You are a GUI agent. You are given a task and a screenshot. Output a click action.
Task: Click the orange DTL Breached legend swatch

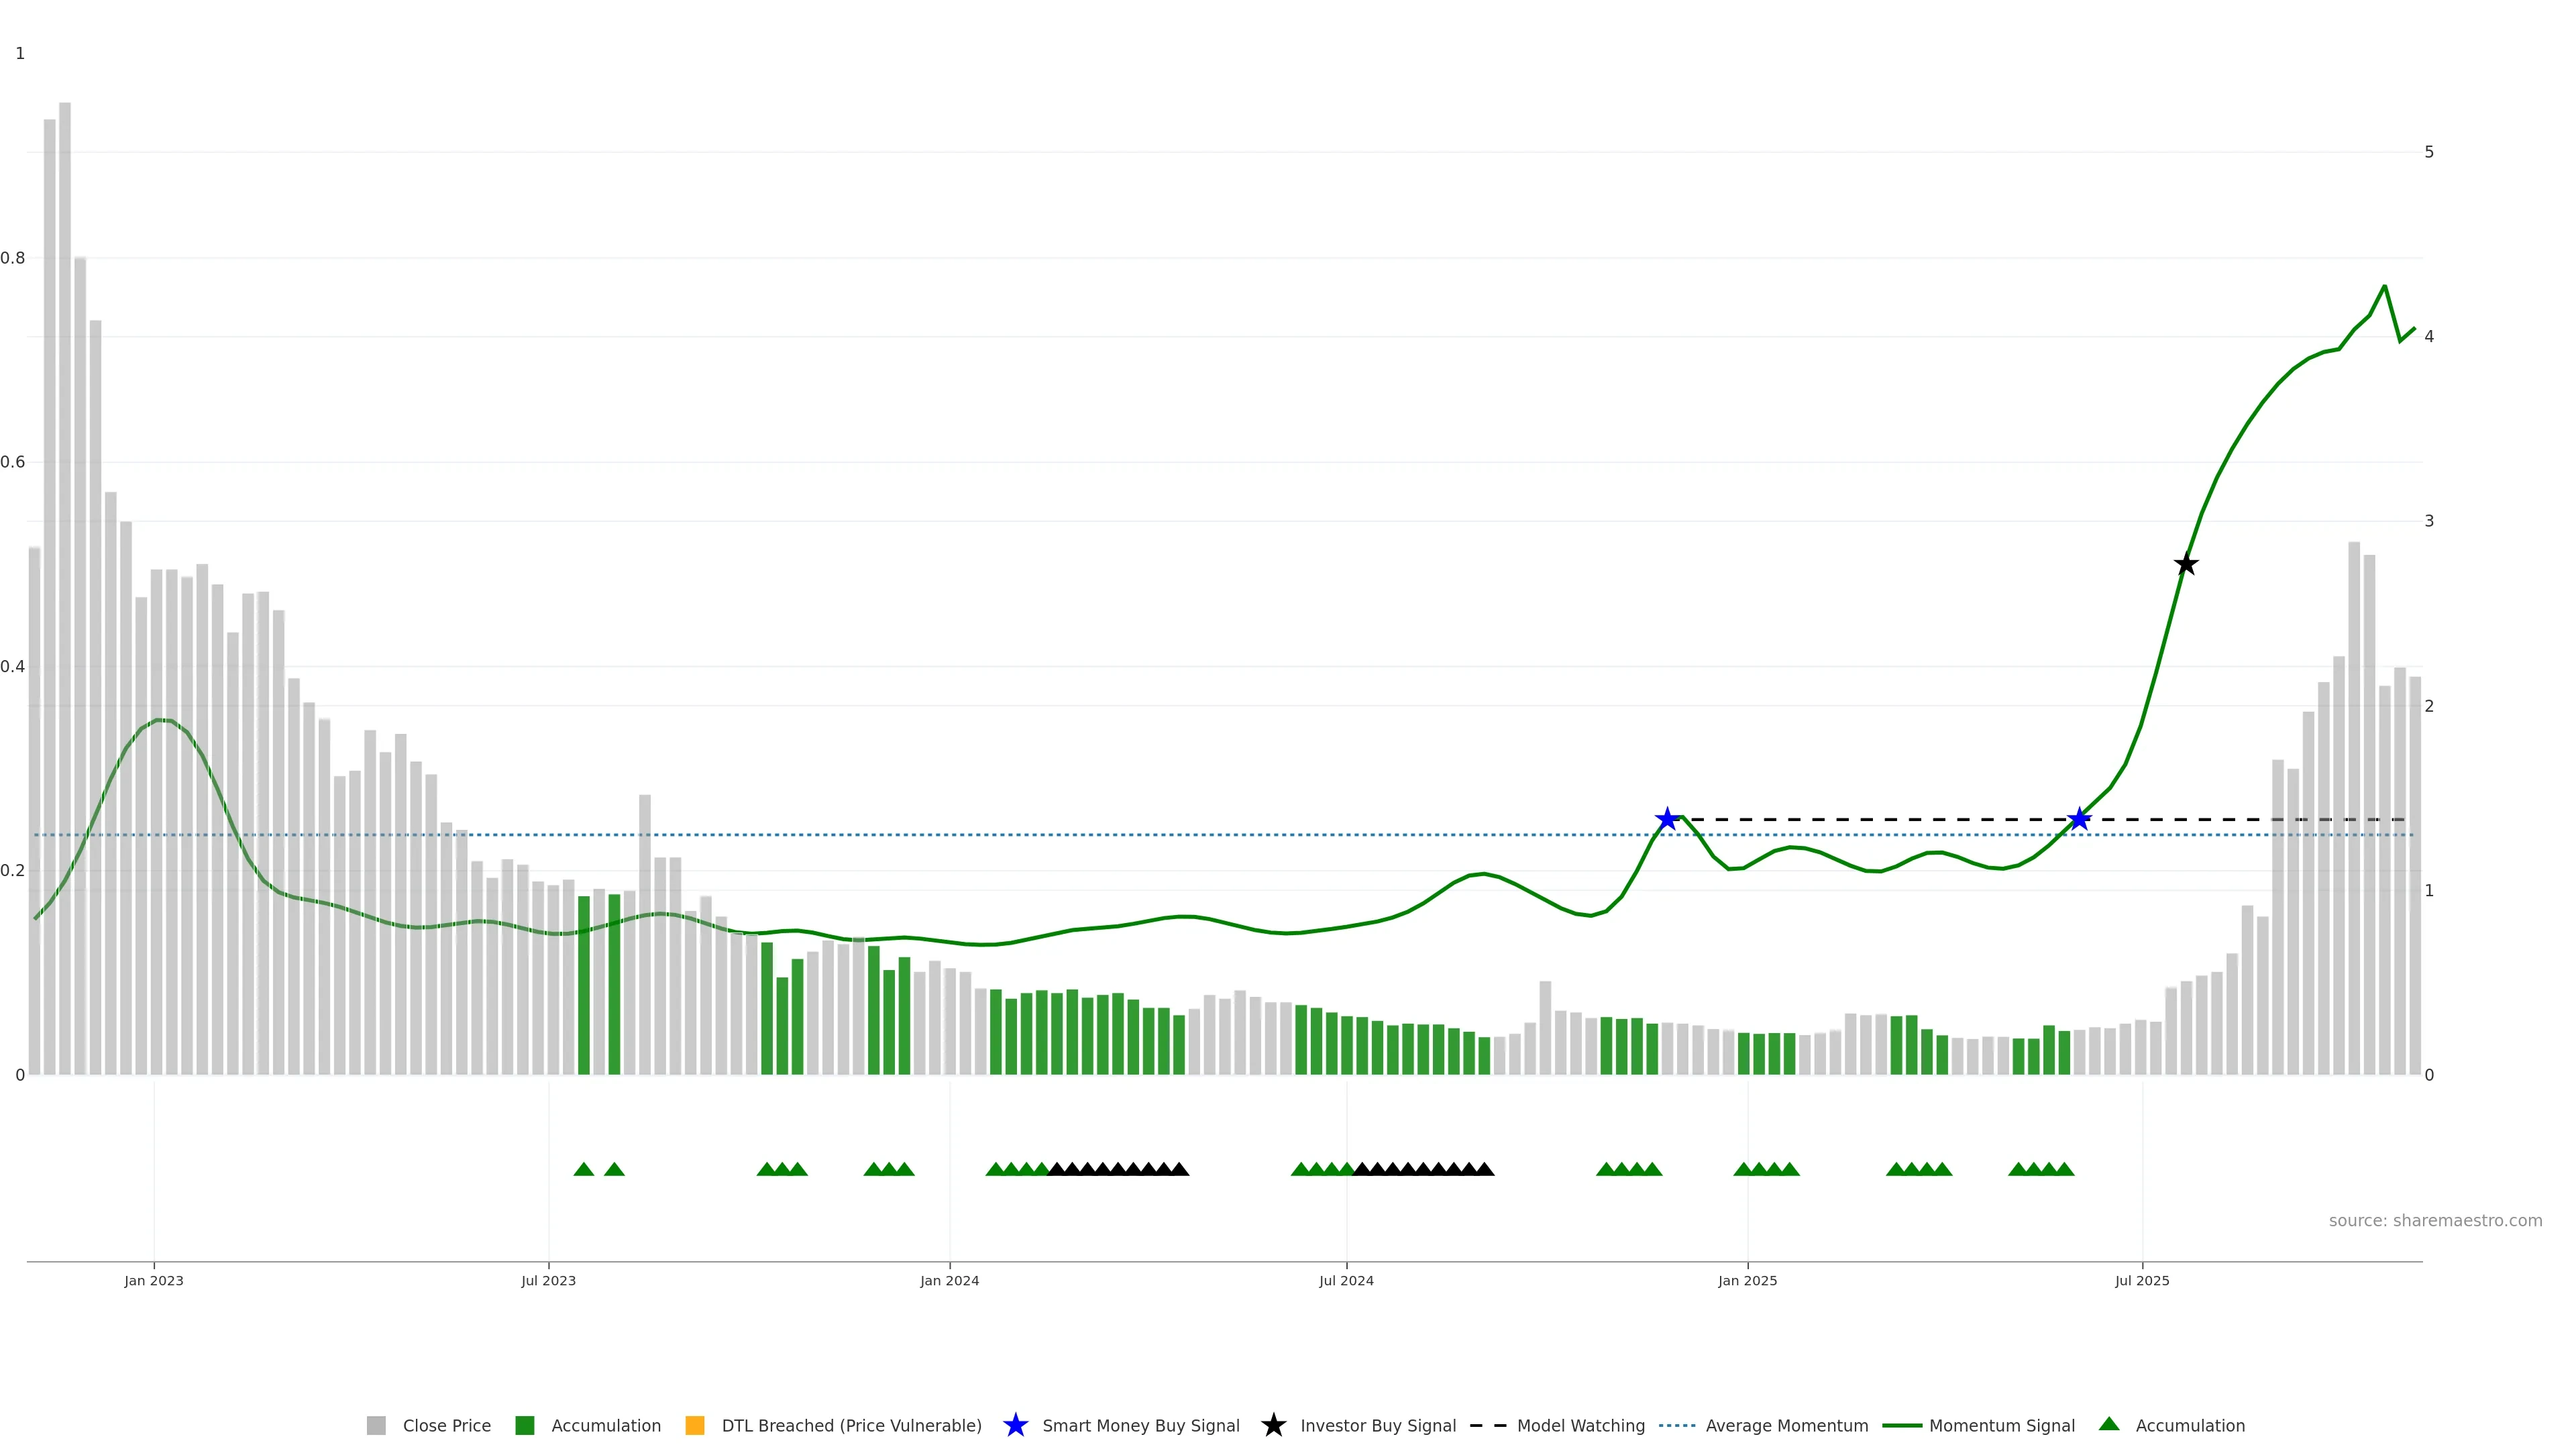point(695,1426)
